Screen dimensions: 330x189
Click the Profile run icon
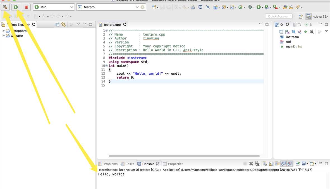point(267,7)
